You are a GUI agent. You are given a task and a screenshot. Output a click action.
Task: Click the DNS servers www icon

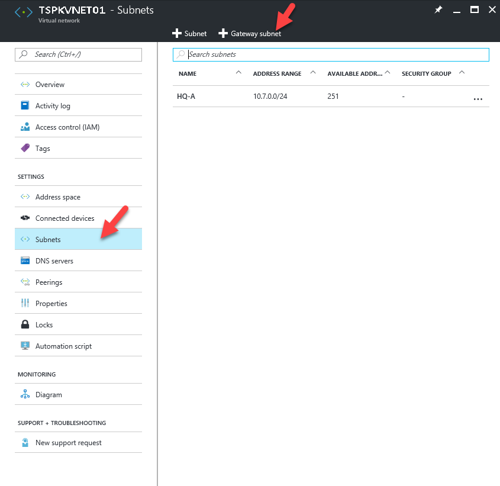25,260
